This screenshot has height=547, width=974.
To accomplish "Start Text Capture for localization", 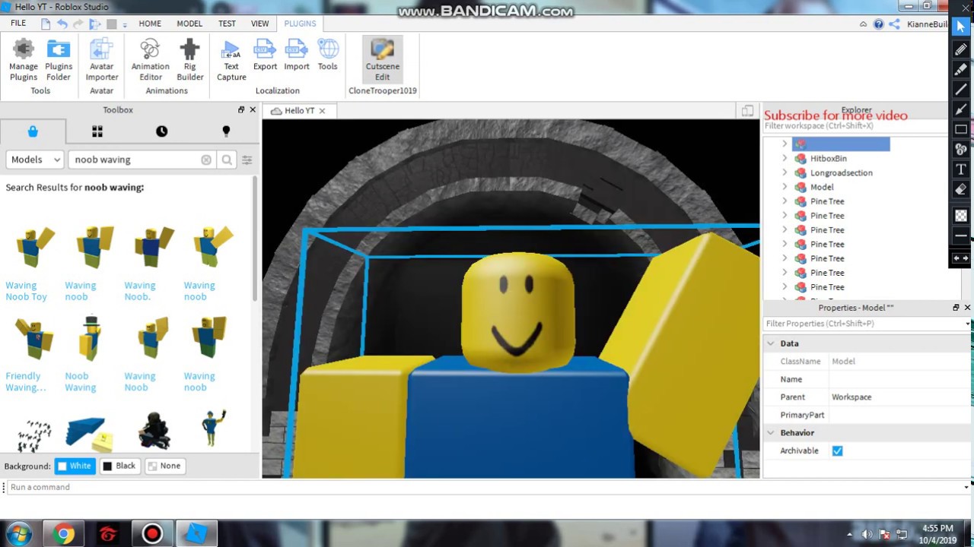I will coord(231,60).
